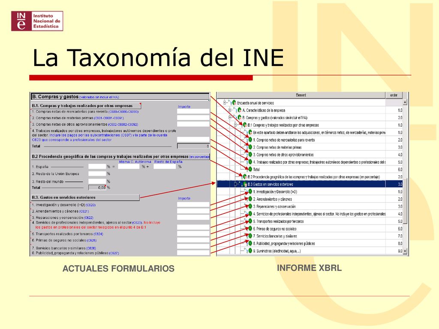Select 'B.3 Gastos en servicios exteriores' tree row
The width and height of the screenshot is (439, 329).
coord(310,184)
